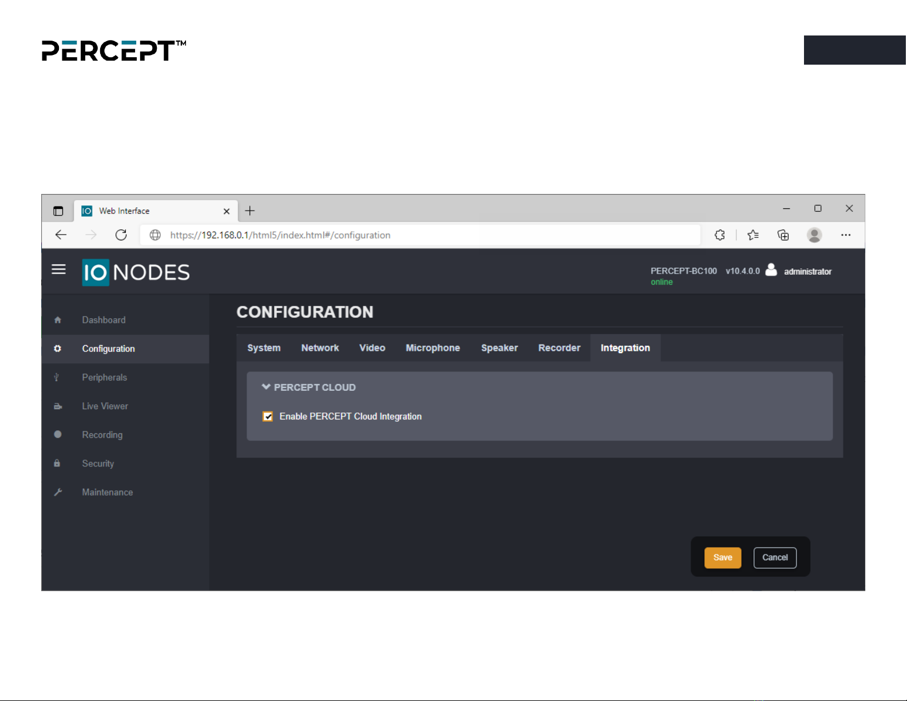
Task: Open the hamburger menu beside IONODES logo
Action: [58, 270]
